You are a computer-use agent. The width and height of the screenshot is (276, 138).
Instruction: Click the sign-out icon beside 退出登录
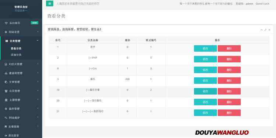(6, 135)
